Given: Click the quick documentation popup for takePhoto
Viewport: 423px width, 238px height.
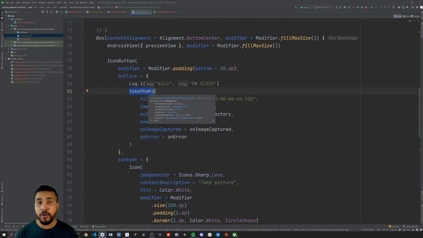Looking at the screenshot, I should tap(182, 109).
